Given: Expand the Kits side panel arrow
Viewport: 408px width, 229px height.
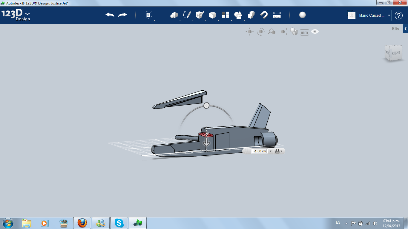Looking at the screenshot, I should tap(406, 29).
